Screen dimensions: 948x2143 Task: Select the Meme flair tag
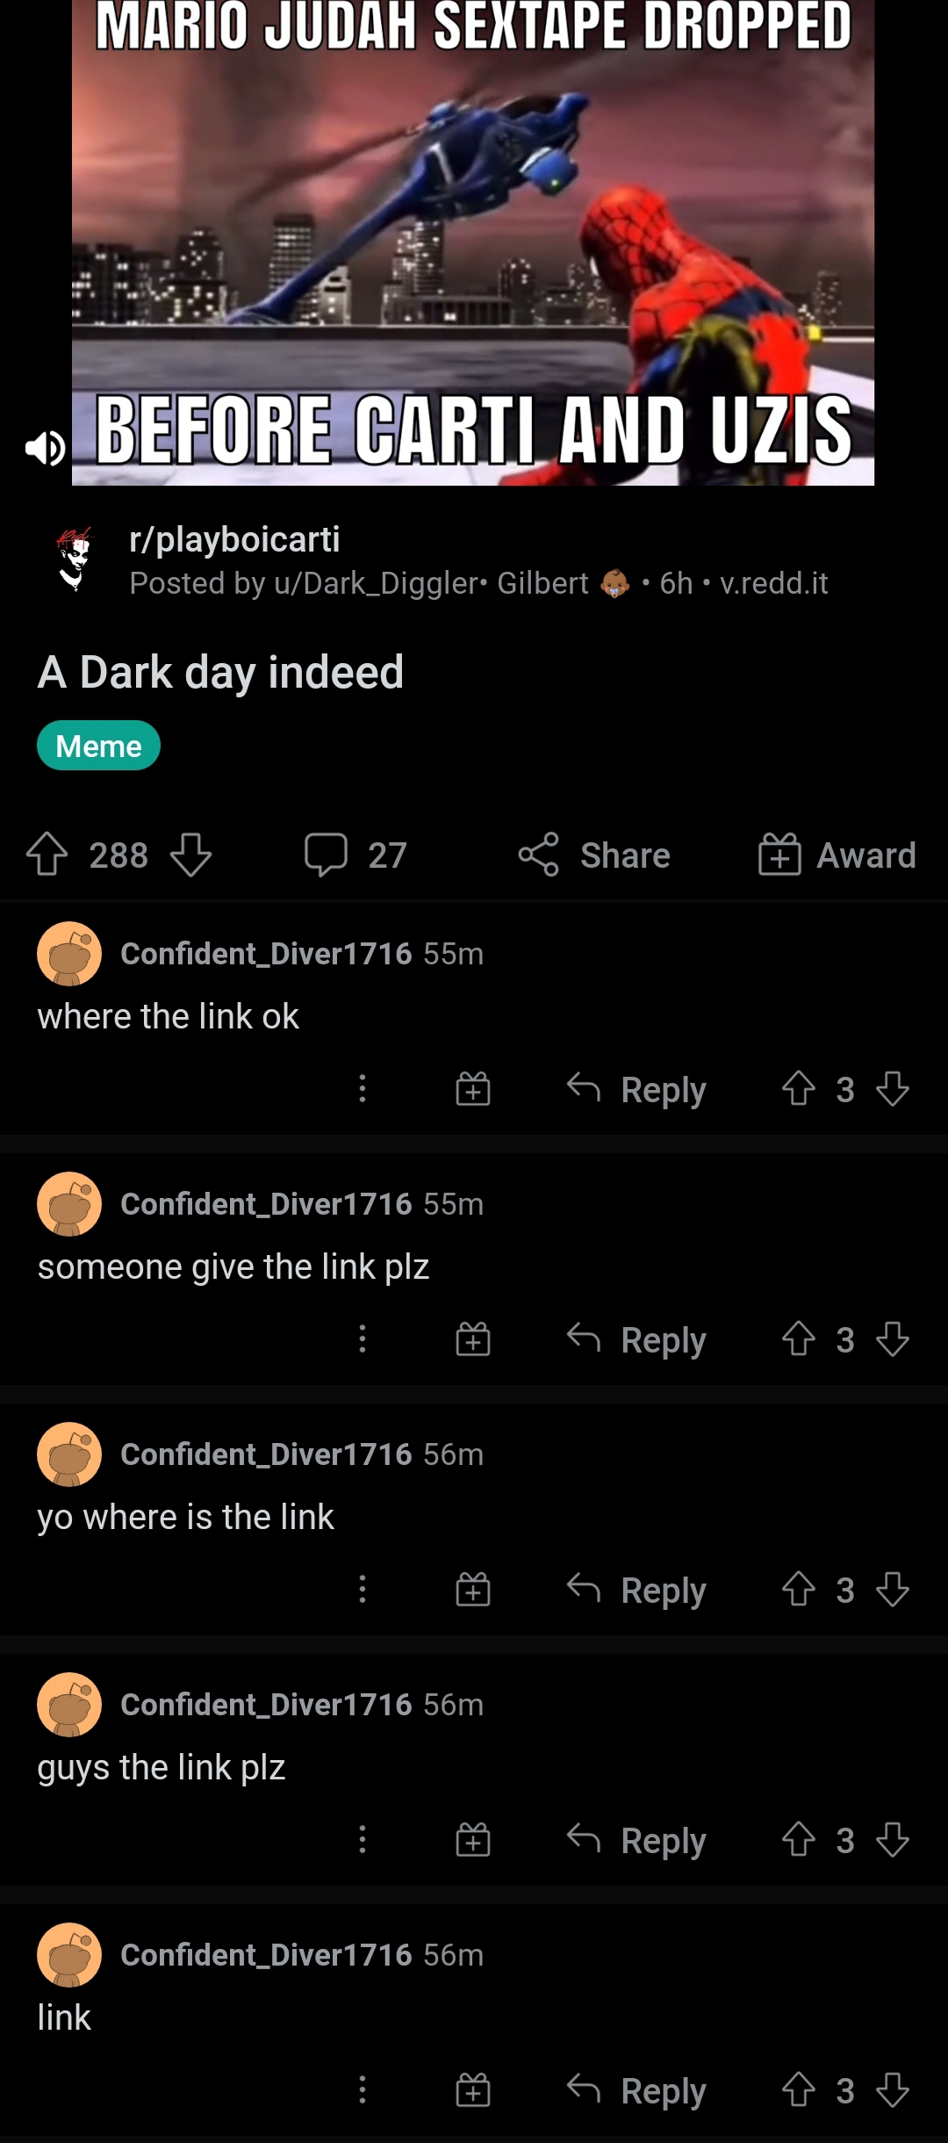(x=98, y=746)
